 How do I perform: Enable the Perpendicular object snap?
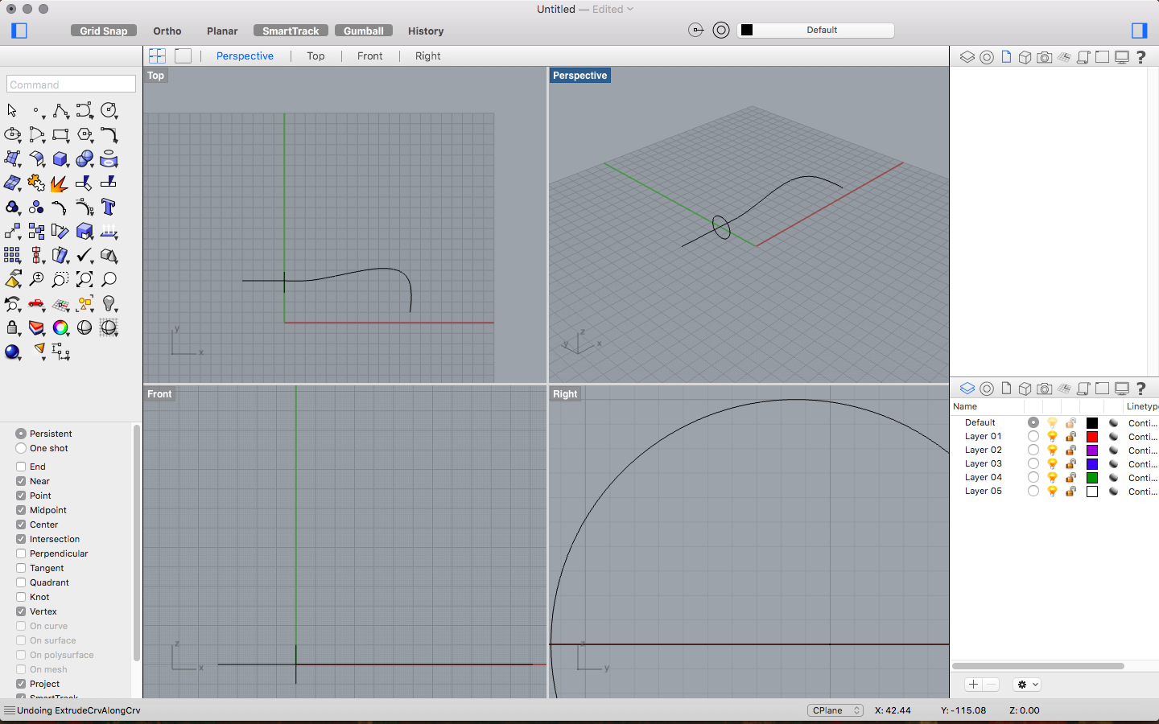21,553
